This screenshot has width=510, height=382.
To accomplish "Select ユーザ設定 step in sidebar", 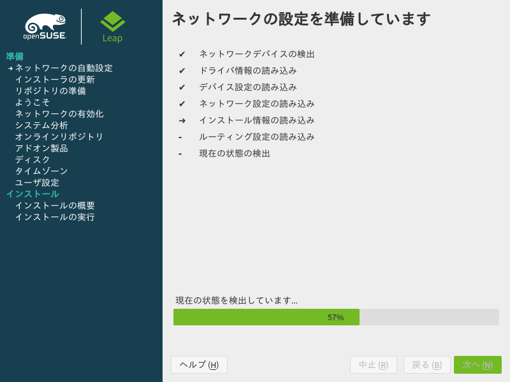I will pyautogui.click(x=37, y=183).
